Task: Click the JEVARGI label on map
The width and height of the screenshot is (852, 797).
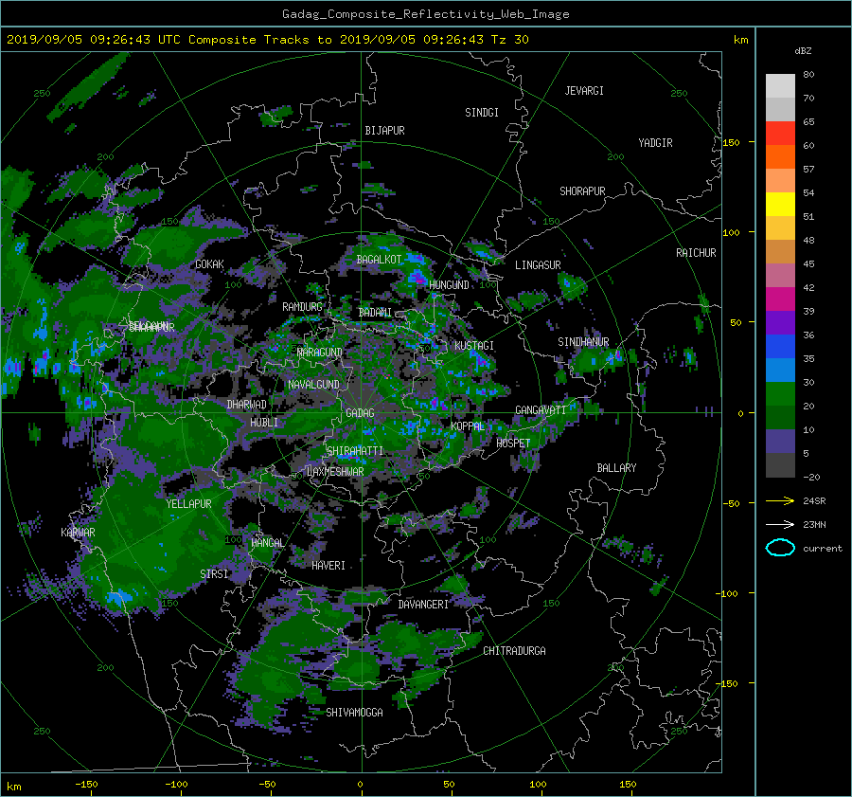Action: click(x=584, y=91)
